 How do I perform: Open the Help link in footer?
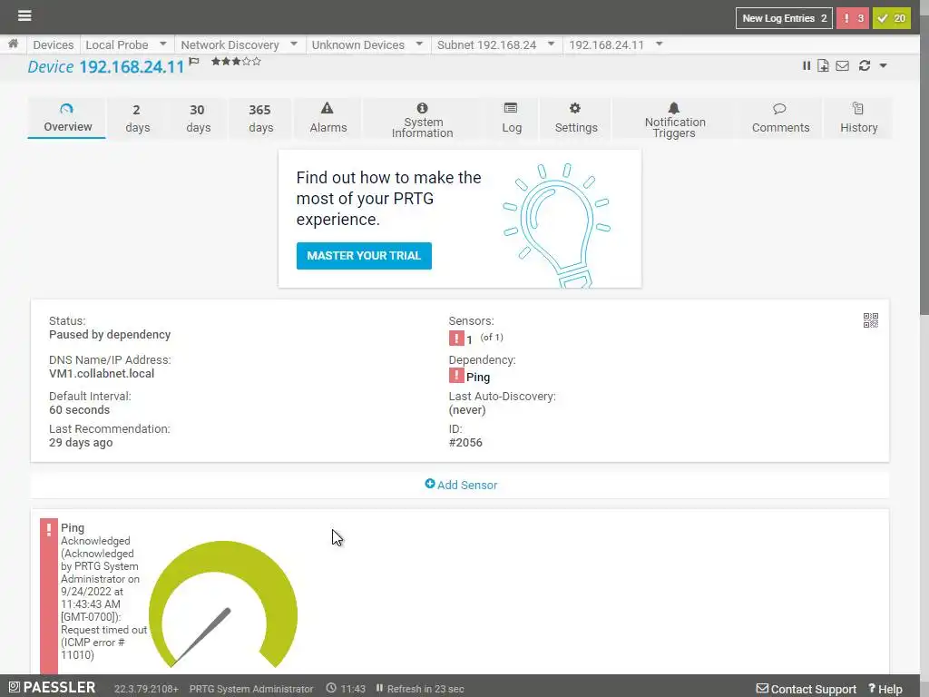point(885,689)
